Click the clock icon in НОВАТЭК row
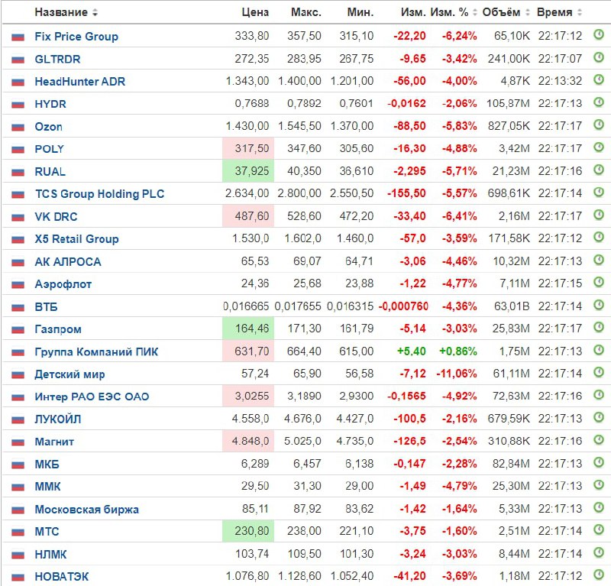611x586 pixels. point(599,575)
